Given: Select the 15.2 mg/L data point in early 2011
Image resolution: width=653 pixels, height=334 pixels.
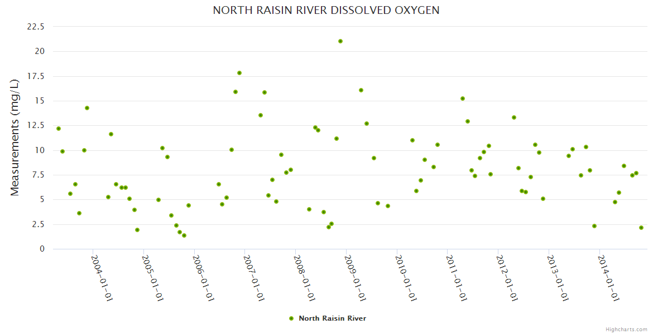Looking at the screenshot, I should click(x=463, y=99).
